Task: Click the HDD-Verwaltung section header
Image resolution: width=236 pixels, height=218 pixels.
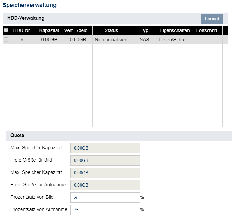Action: pos(26,18)
